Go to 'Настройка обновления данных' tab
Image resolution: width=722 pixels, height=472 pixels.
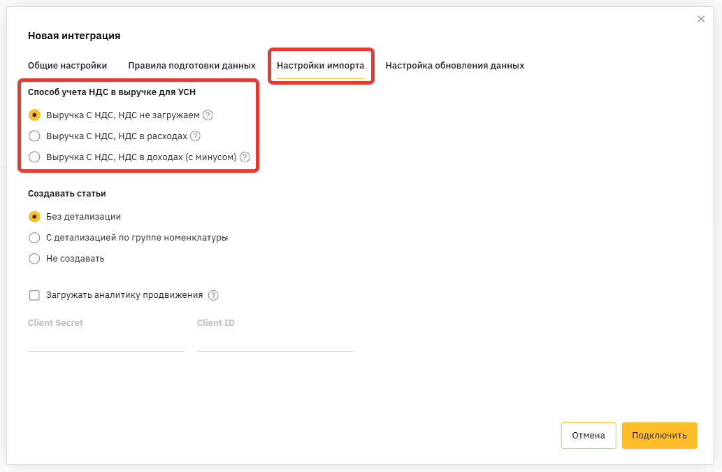tap(455, 66)
